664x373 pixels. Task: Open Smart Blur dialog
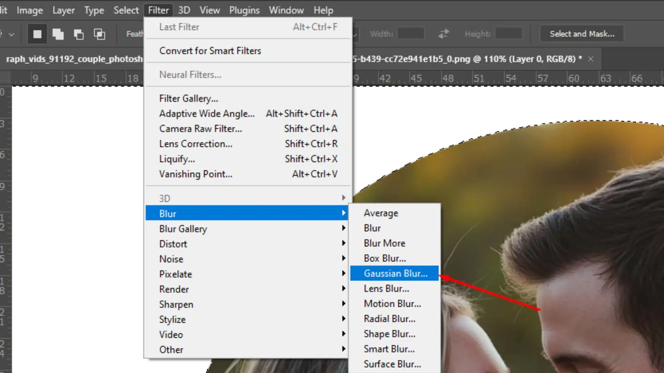point(395,349)
